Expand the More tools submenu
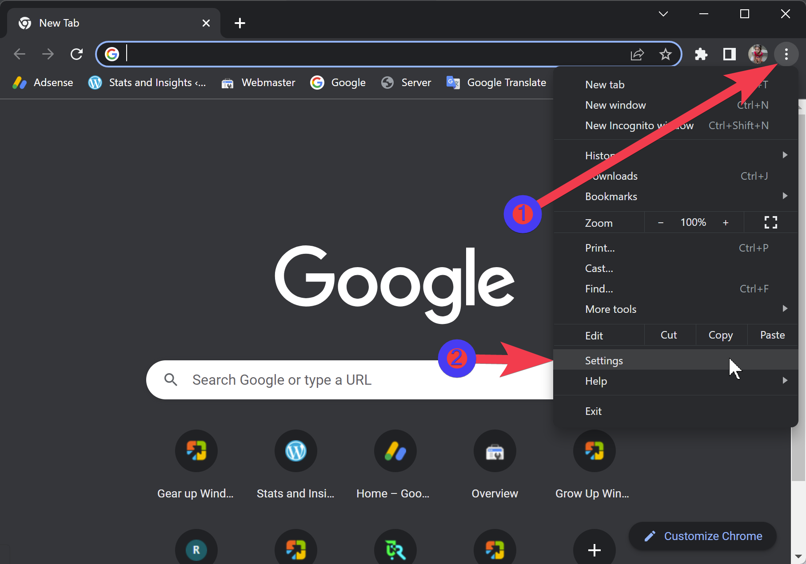806x564 pixels. (x=676, y=309)
